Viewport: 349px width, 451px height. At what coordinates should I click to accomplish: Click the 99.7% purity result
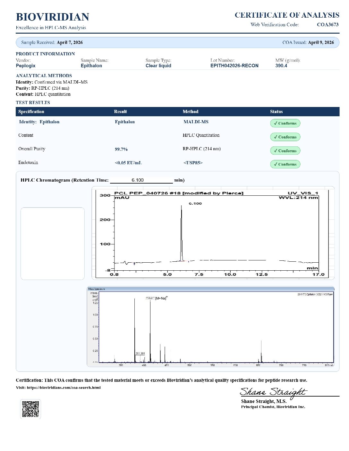point(121,149)
